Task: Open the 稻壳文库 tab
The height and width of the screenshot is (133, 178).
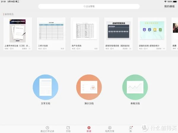Action: coord(110,129)
